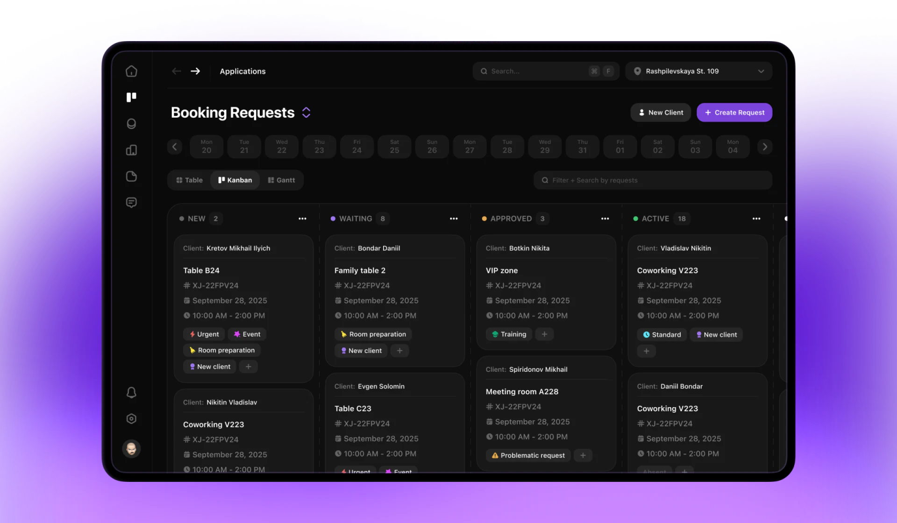Open the analytics chart sidebar icon
This screenshot has height=523, width=897.
point(131,150)
